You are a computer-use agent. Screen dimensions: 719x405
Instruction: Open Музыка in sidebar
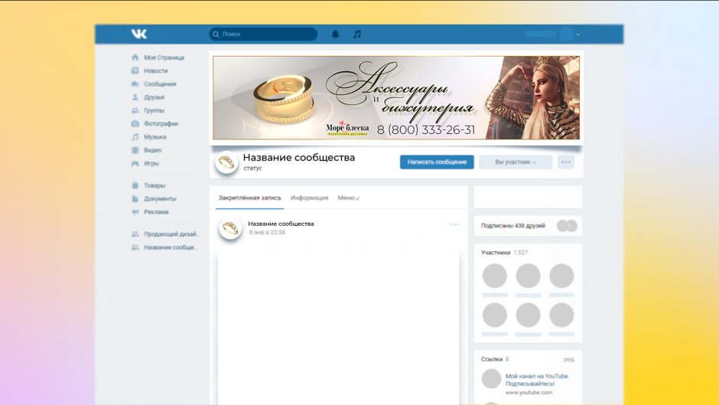pyautogui.click(x=155, y=137)
